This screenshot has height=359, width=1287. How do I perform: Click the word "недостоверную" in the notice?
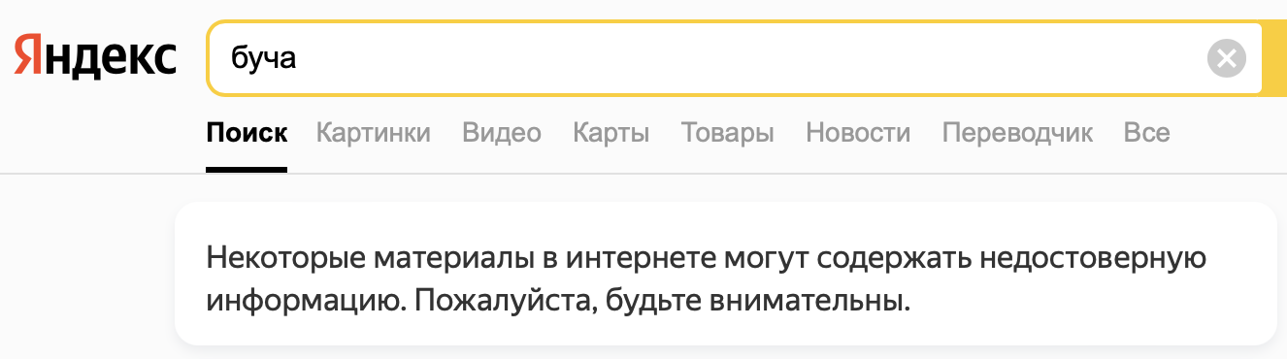click(x=1092, y=260)
